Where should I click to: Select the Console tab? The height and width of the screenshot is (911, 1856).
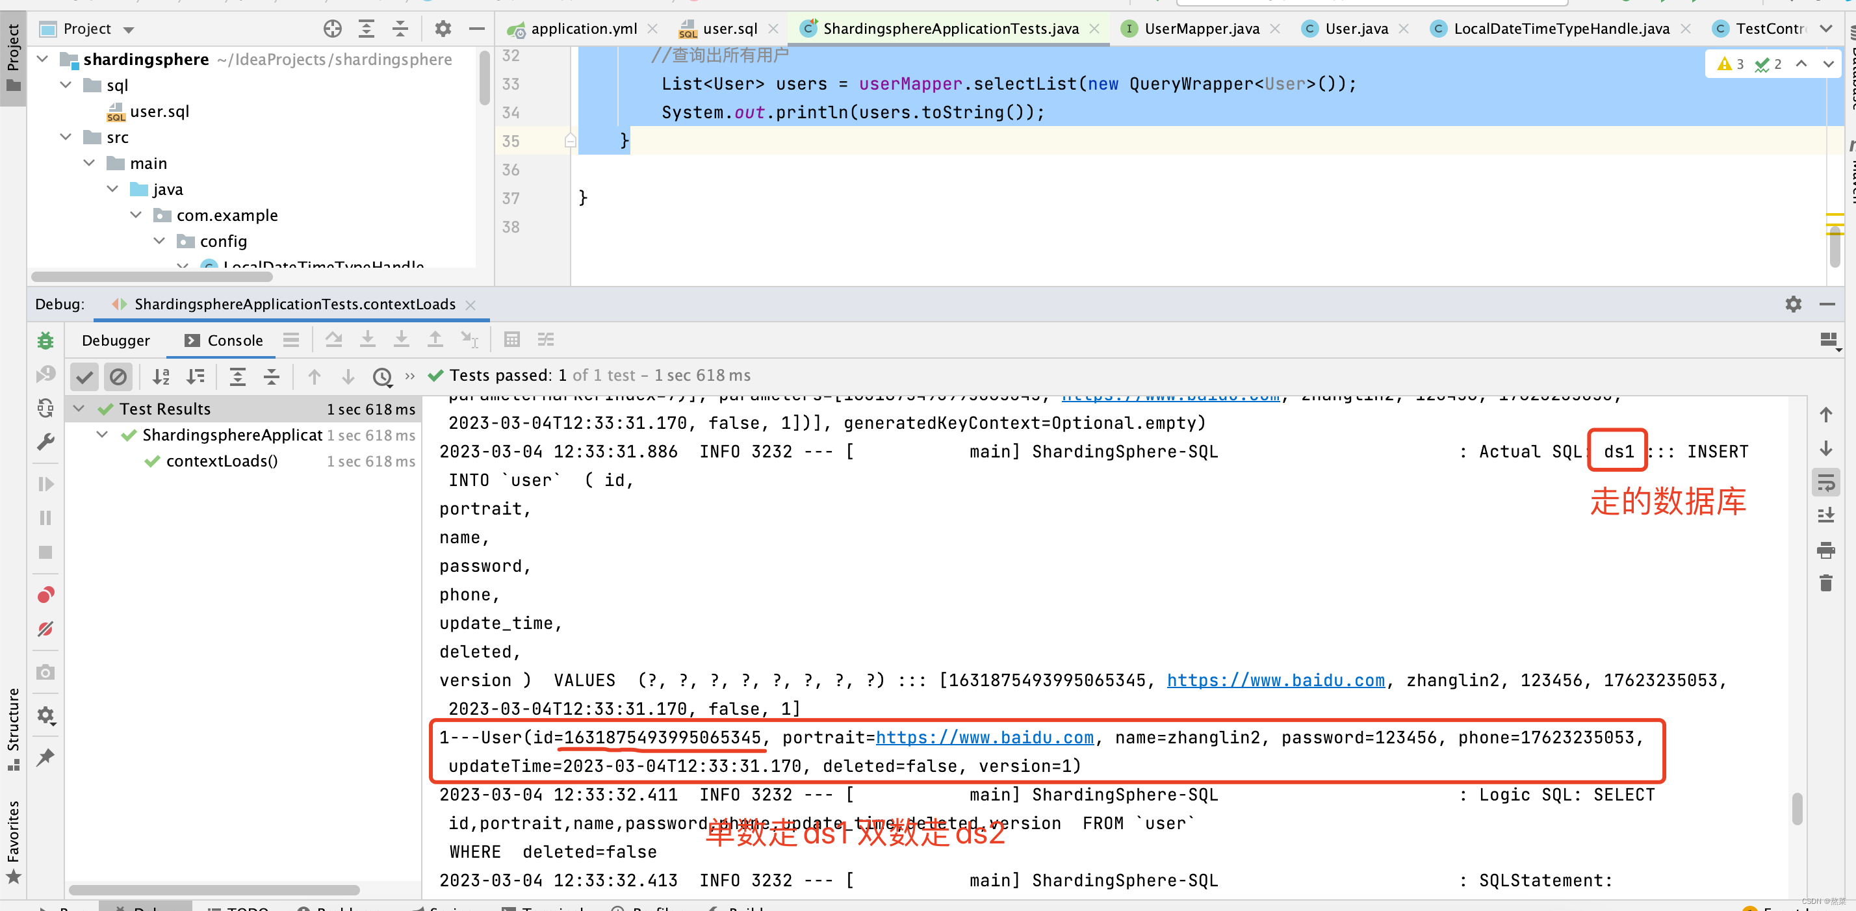click(x=224, y=340)
